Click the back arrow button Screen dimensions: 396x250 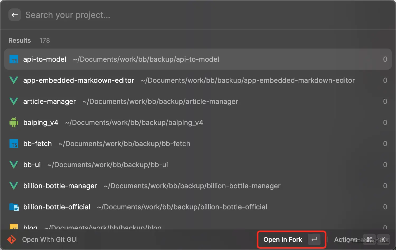[15, 15]
